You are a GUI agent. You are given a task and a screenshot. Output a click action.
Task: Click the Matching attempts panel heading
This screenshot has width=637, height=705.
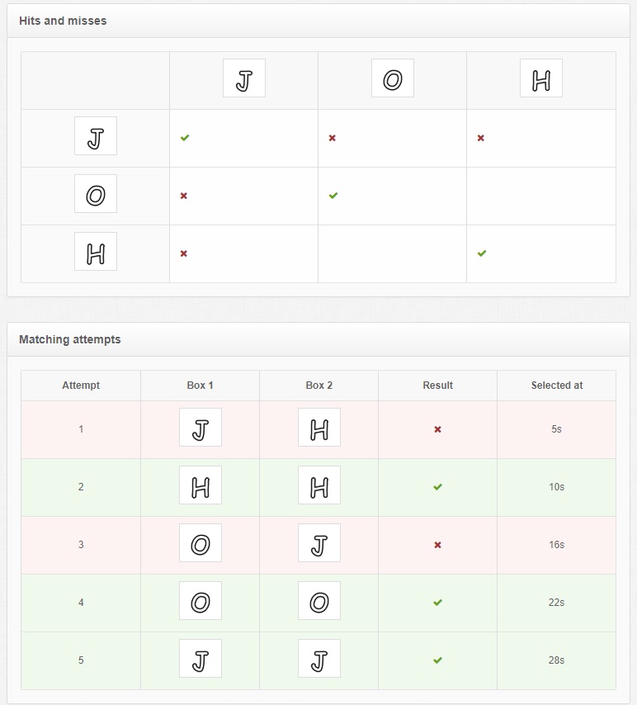(69, 339)
